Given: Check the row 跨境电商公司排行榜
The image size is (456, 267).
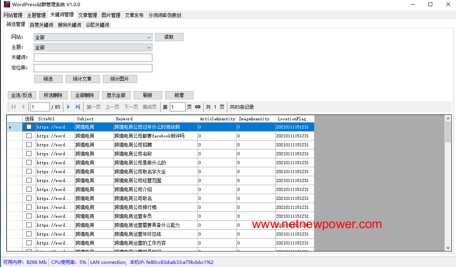Looking at the screenshot, I should 29,207.
